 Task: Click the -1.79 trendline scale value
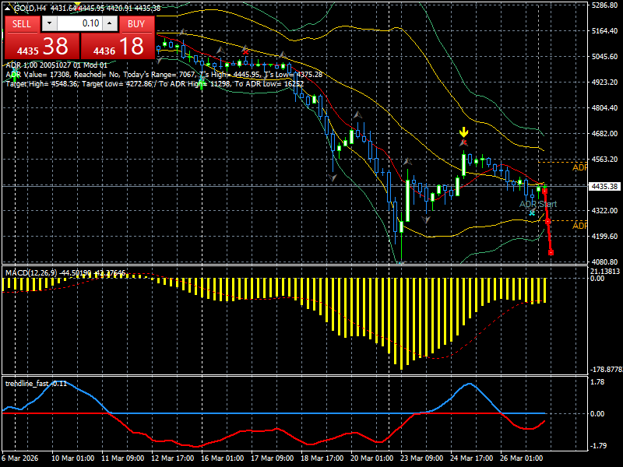pos(597,445)
